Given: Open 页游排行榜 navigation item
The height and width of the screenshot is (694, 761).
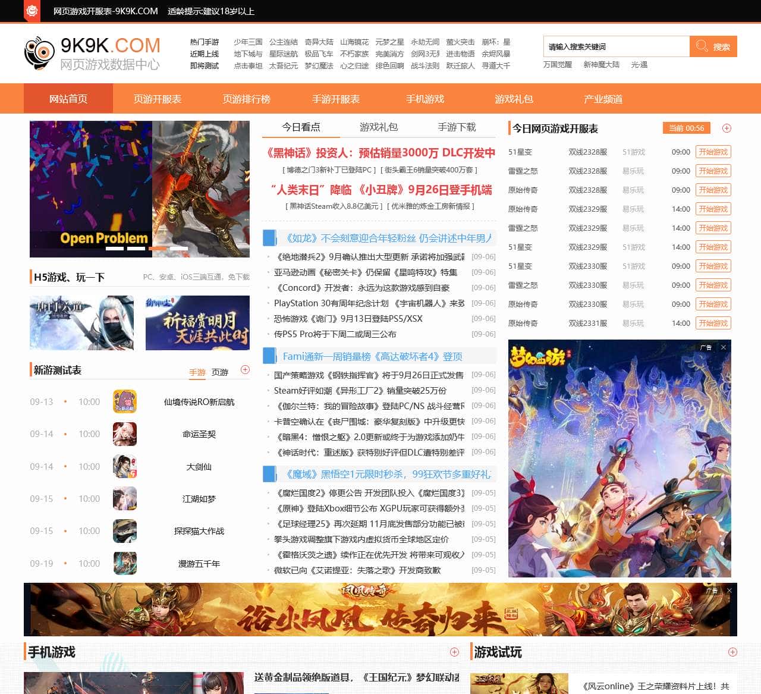Looking at the screenshot, I should coord(247,99).
